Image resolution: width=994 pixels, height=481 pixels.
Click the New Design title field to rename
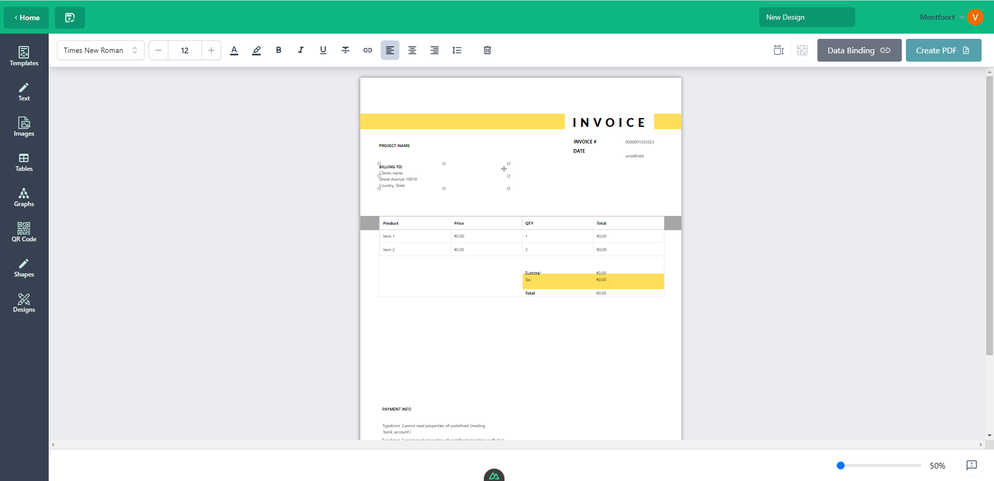click(806, 17)
